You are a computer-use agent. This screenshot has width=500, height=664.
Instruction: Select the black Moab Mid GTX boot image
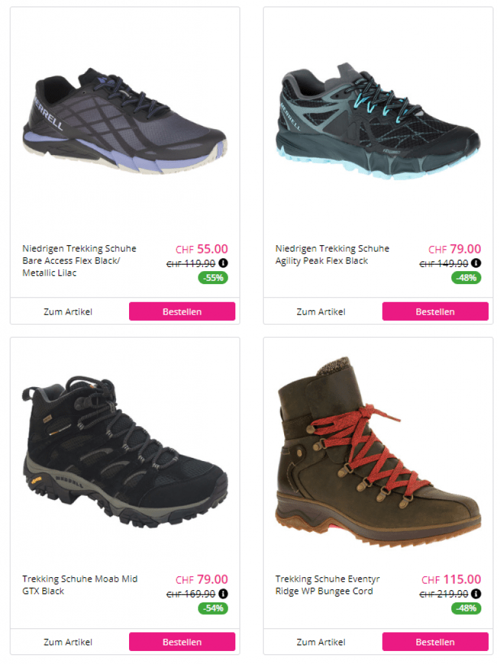pos(125,451)
